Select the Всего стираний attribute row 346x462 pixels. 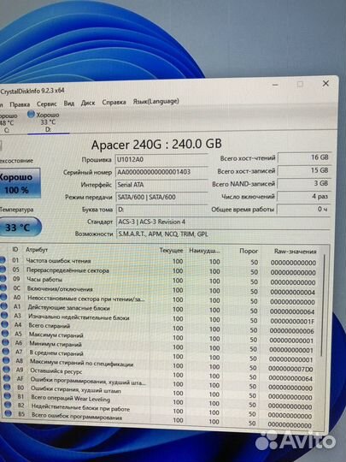pos(160,328)
